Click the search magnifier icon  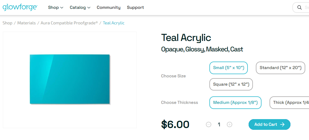(299, 7)
